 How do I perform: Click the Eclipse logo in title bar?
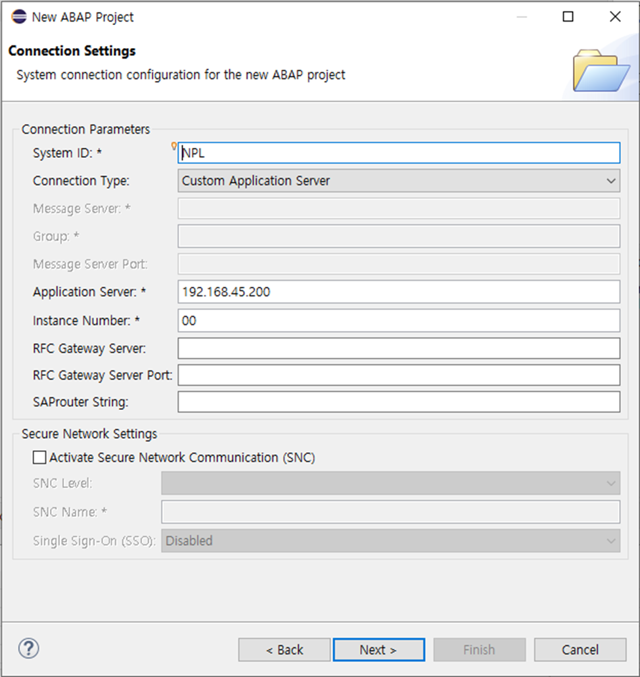click(x=19, y=17)
